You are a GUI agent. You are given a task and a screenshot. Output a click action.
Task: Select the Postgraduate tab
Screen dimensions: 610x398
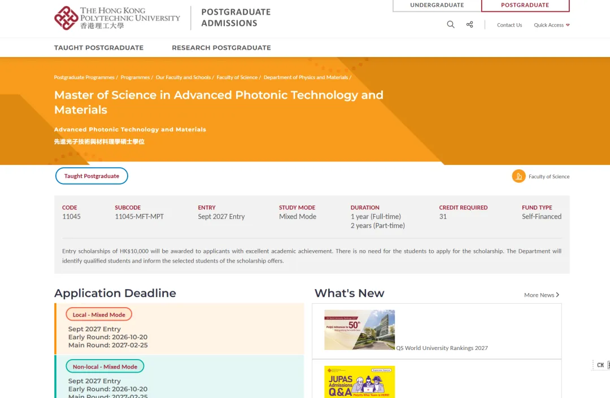pyautogui.click(x=525, y=6)
